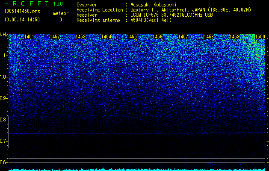
Task: Click the cyan signal level graph at bottom
Action: click(137, 169)
